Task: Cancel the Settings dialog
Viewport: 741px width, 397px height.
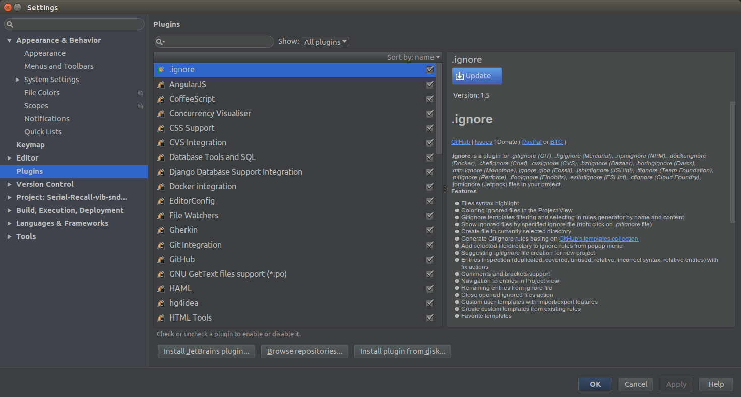Action: (x=636, y=384)
